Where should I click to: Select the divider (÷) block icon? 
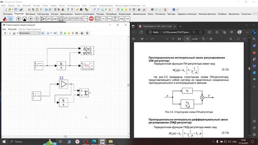tap(37, 19)
